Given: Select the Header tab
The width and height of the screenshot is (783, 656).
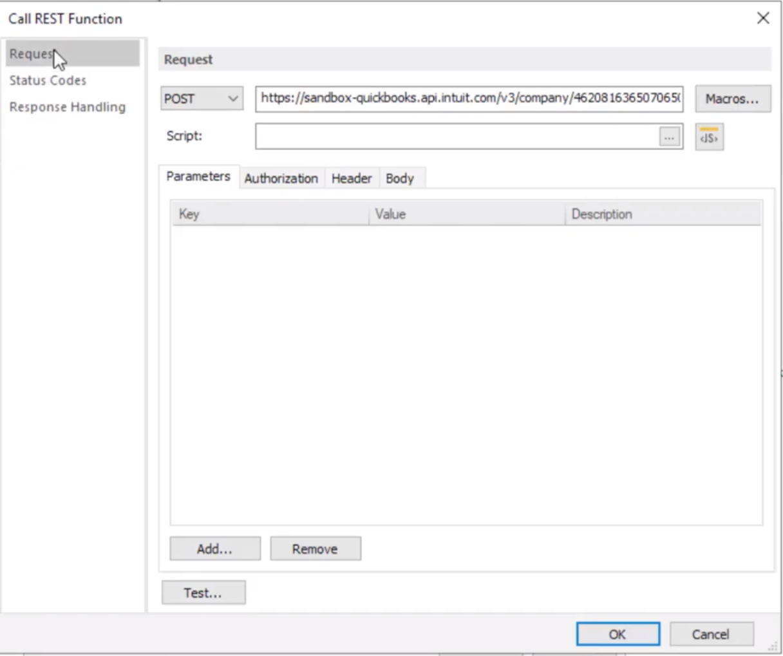Looking at the screenshot, I should [352, 178].
